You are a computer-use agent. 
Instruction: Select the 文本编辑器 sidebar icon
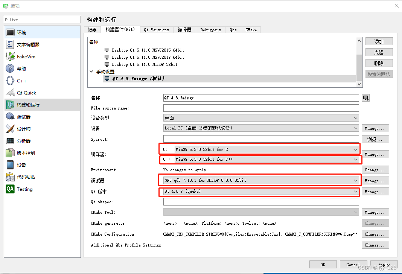click(27, 44)
